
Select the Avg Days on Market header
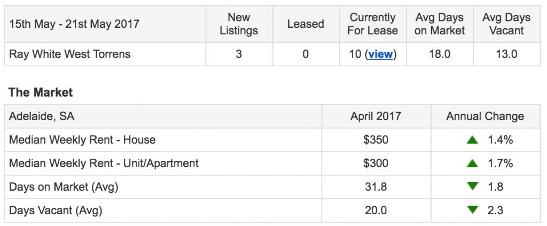pos(440,24)
